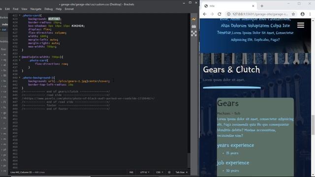Open the Find menu in Brackets
Screen dimensions: 315x177
(x=15, y=9)
